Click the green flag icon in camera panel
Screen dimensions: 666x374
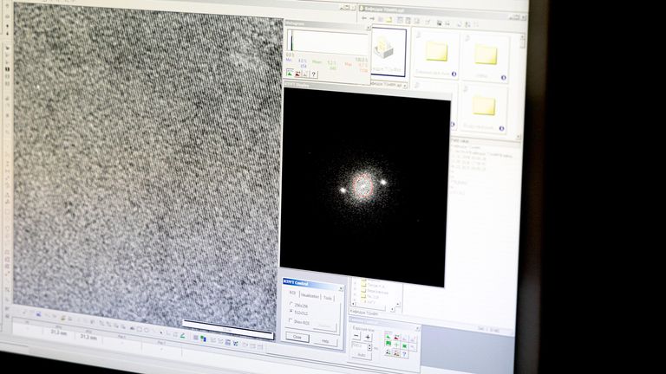[x=388, y=344]
